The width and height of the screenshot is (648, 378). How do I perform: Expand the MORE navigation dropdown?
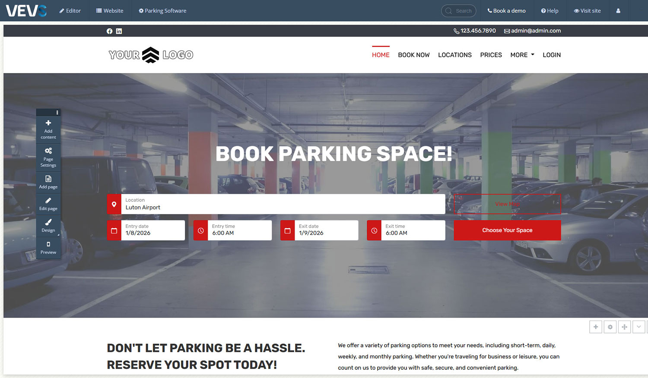[x=522, y=55]
